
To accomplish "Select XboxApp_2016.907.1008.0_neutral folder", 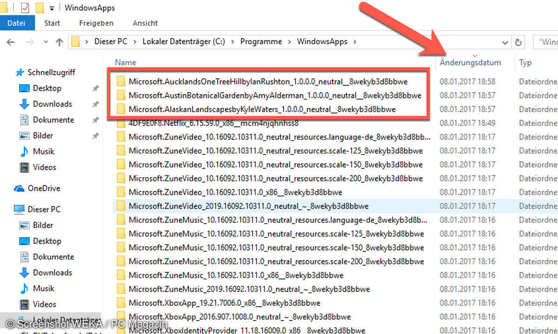I will [240, 317].
